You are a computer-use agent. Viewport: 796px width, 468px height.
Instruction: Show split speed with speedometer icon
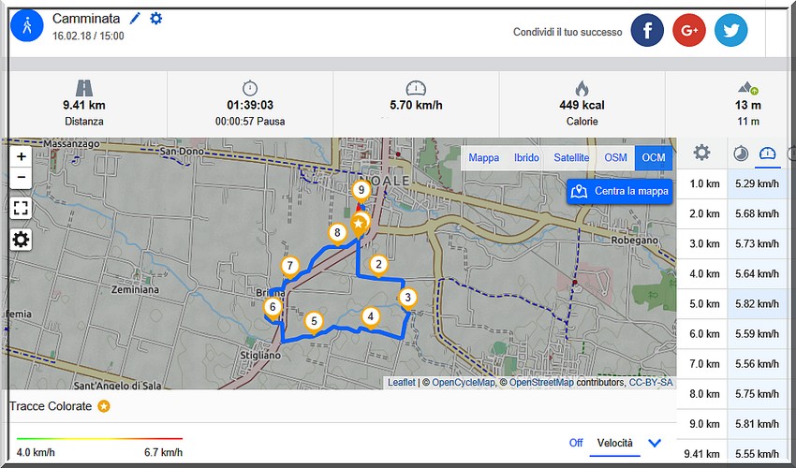[768, 154]
